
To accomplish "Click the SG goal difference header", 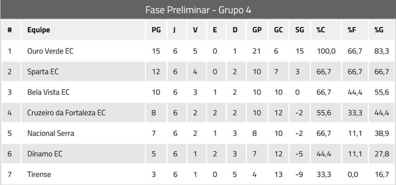I will (x=299, y=30).
